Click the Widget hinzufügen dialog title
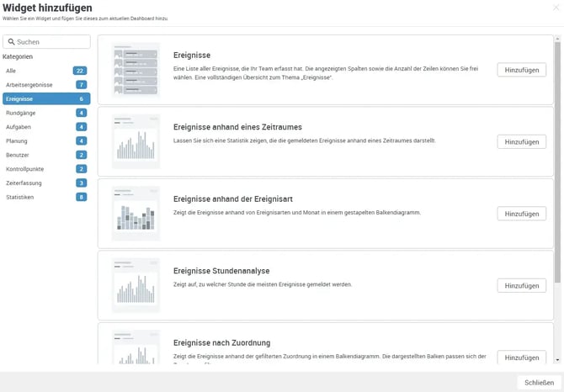The image size is (564, 392). point(47,8)
